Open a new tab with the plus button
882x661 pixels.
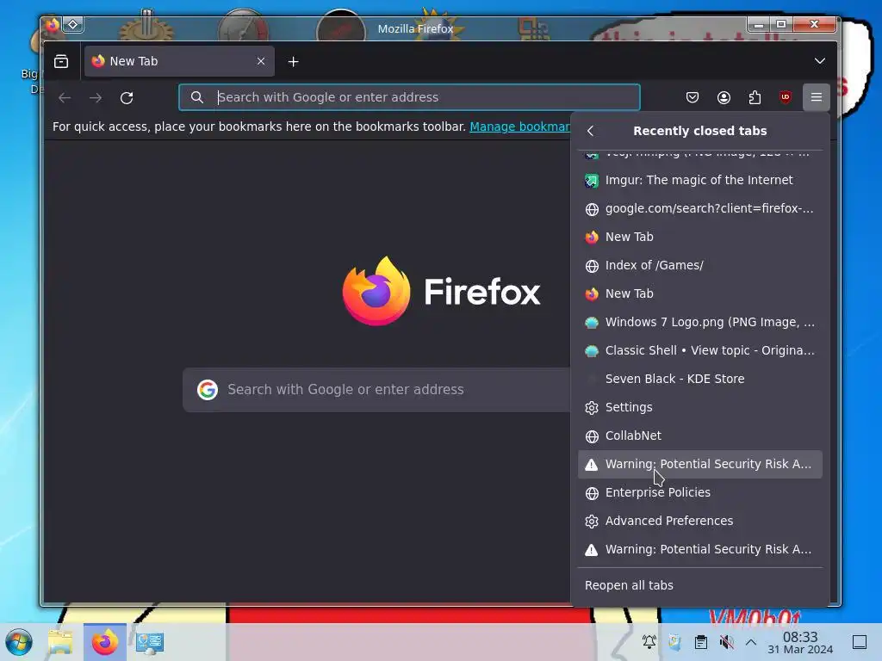pyautogui.click(x=293, y=62)
